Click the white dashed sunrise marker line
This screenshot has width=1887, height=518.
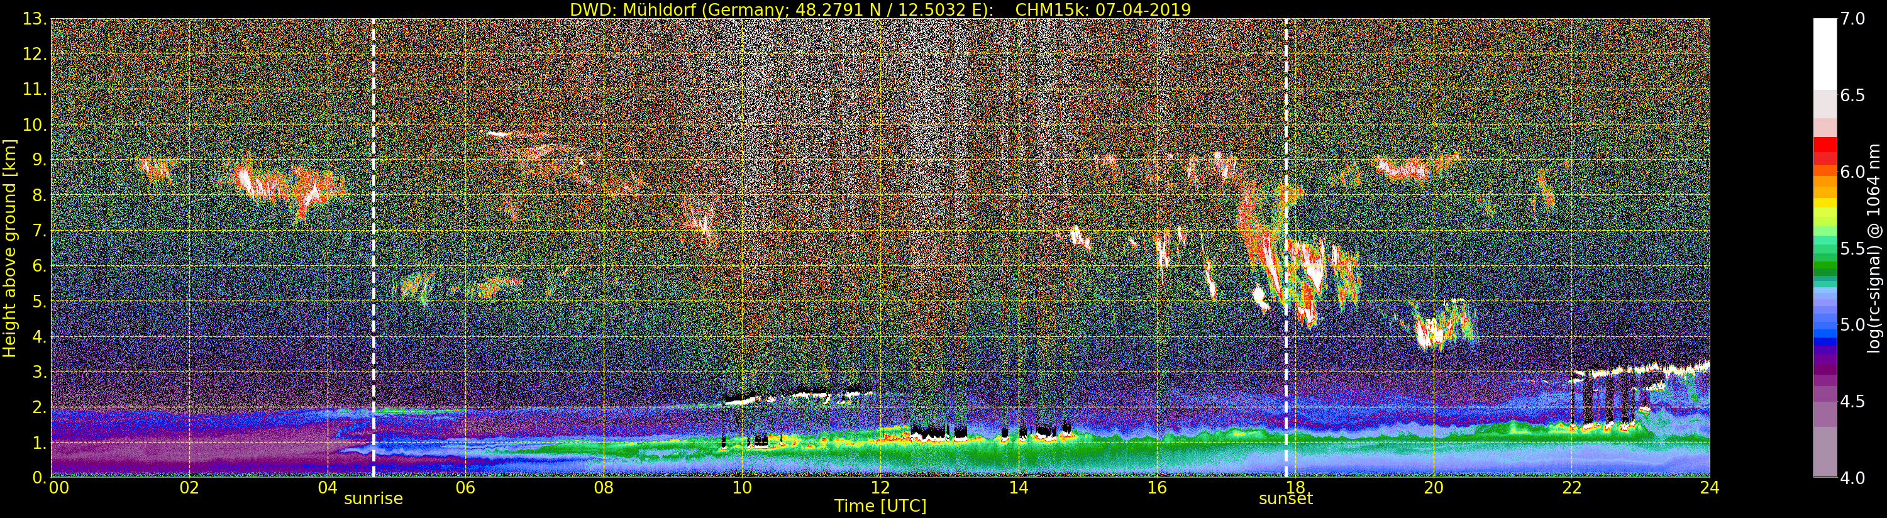(x=374, y=248)
